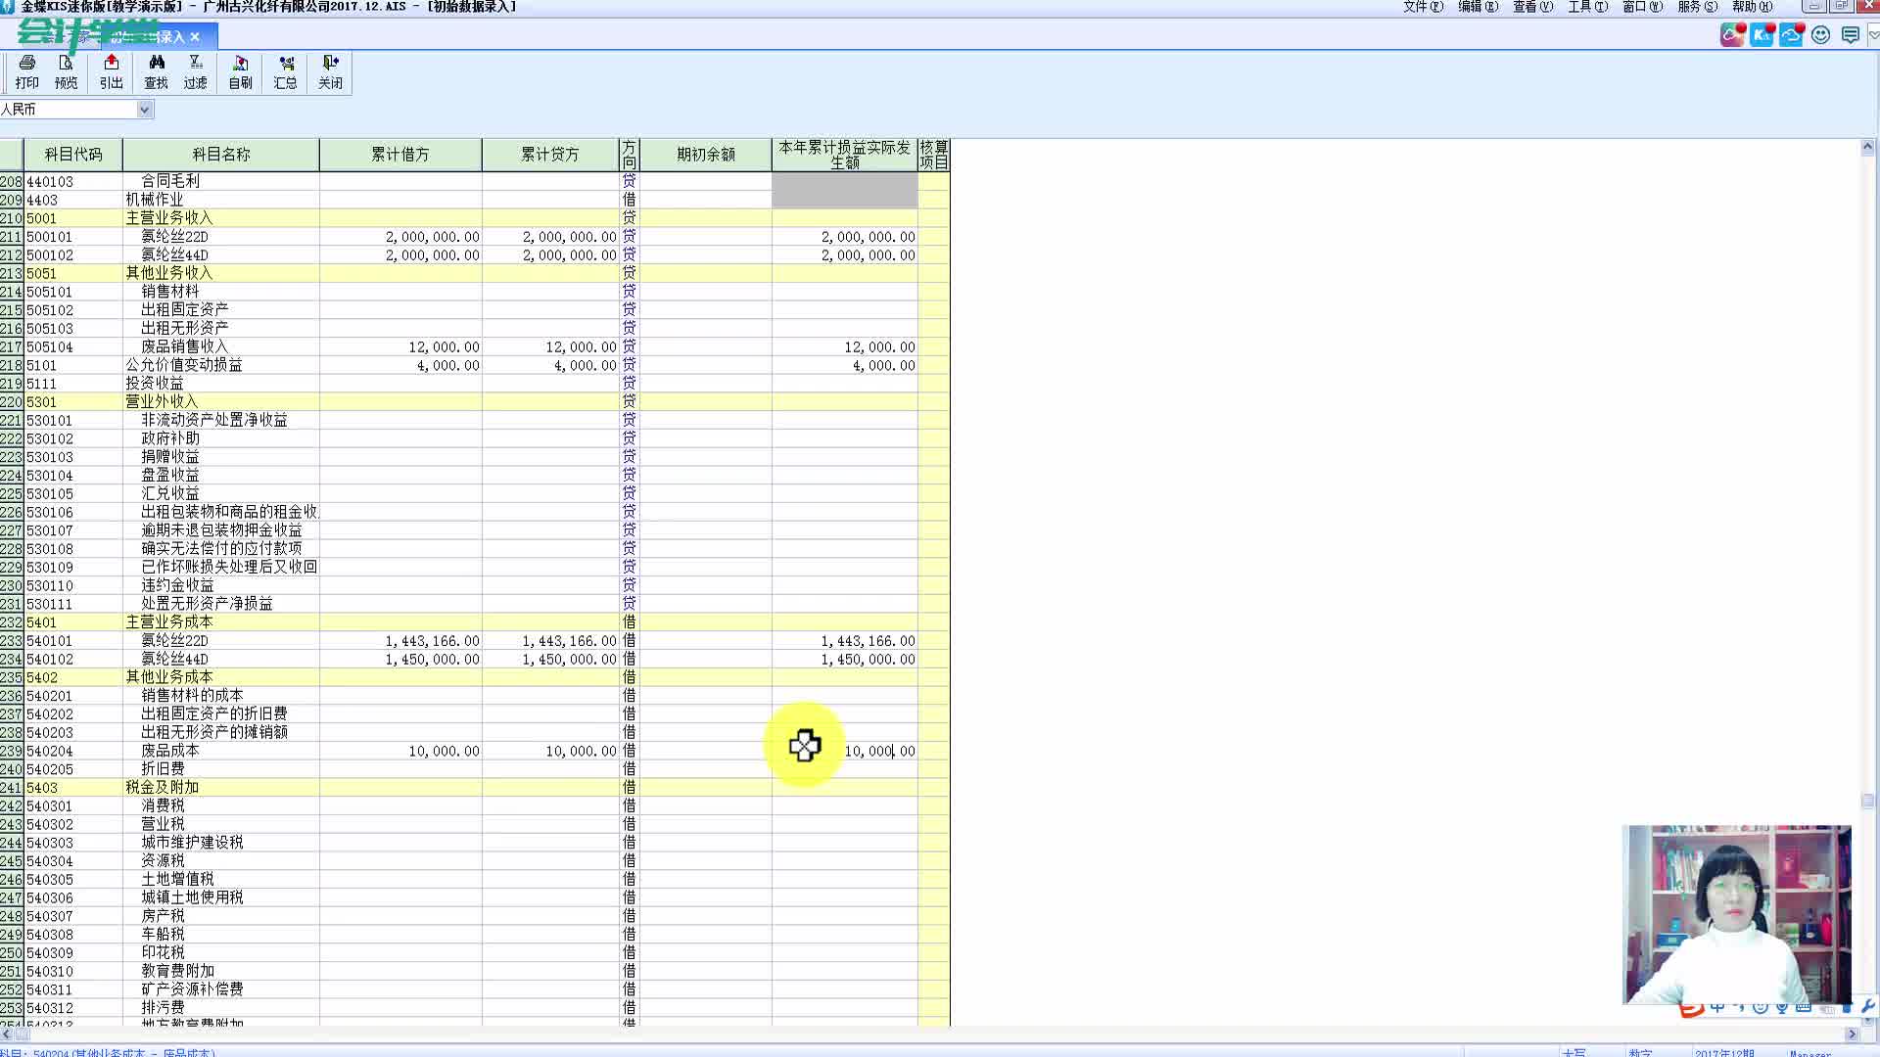Click the 过滤 filter icon
Screen dimensions: 1880x1057
(x=196, y=72)
